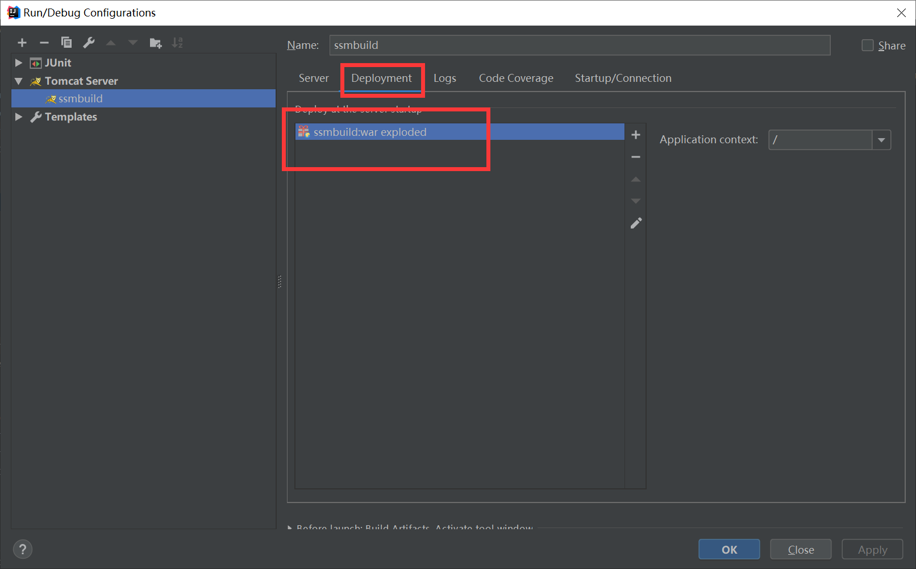Select the Templates tree label
The width and height of the screenshot is (916, 569).
[71, 117]
